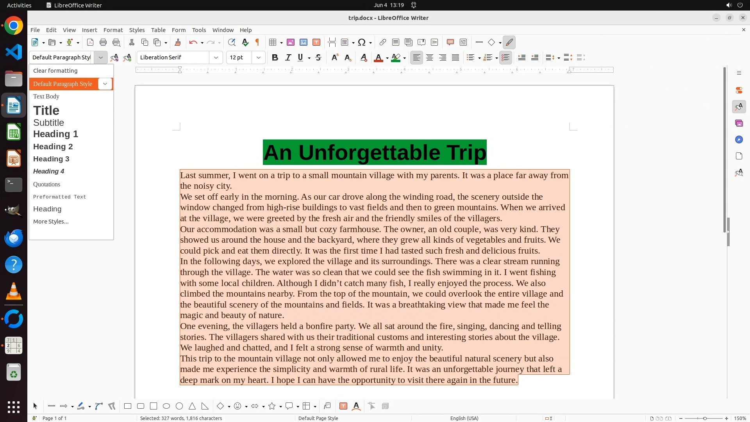Click the Clone Formatting paintbrush icon

178,43
